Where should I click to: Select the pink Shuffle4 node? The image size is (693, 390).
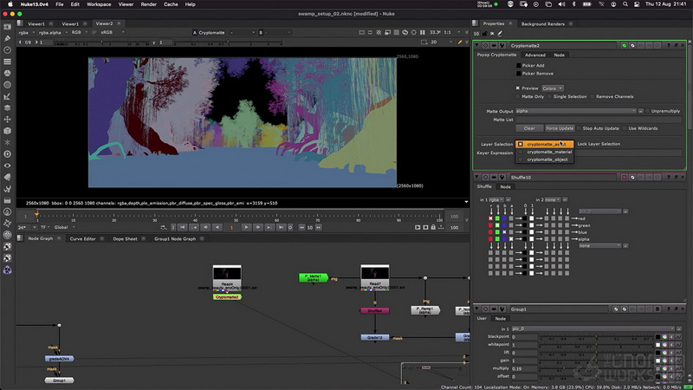coord(375,311)
